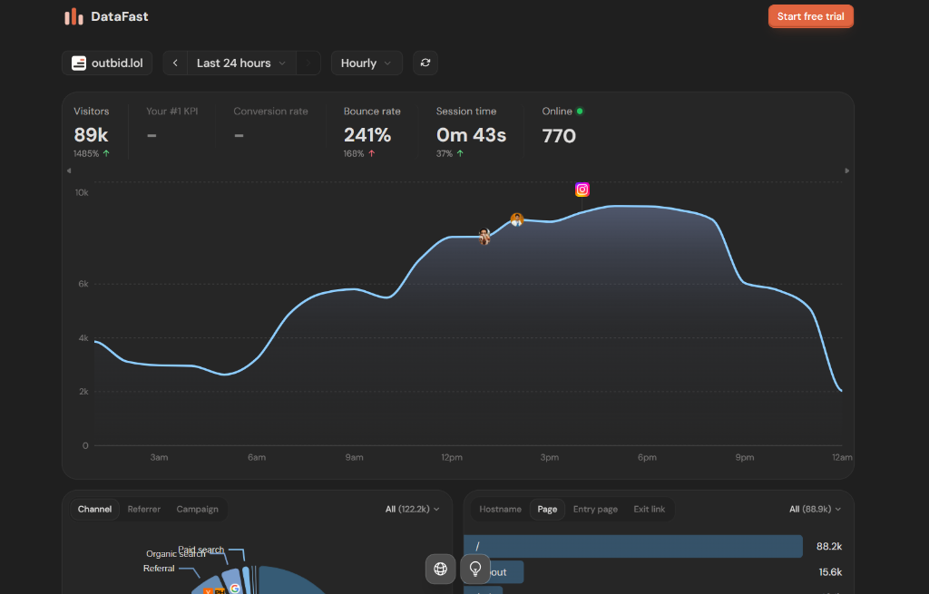Click the Google icon in channel chart

tap(235, 588)
